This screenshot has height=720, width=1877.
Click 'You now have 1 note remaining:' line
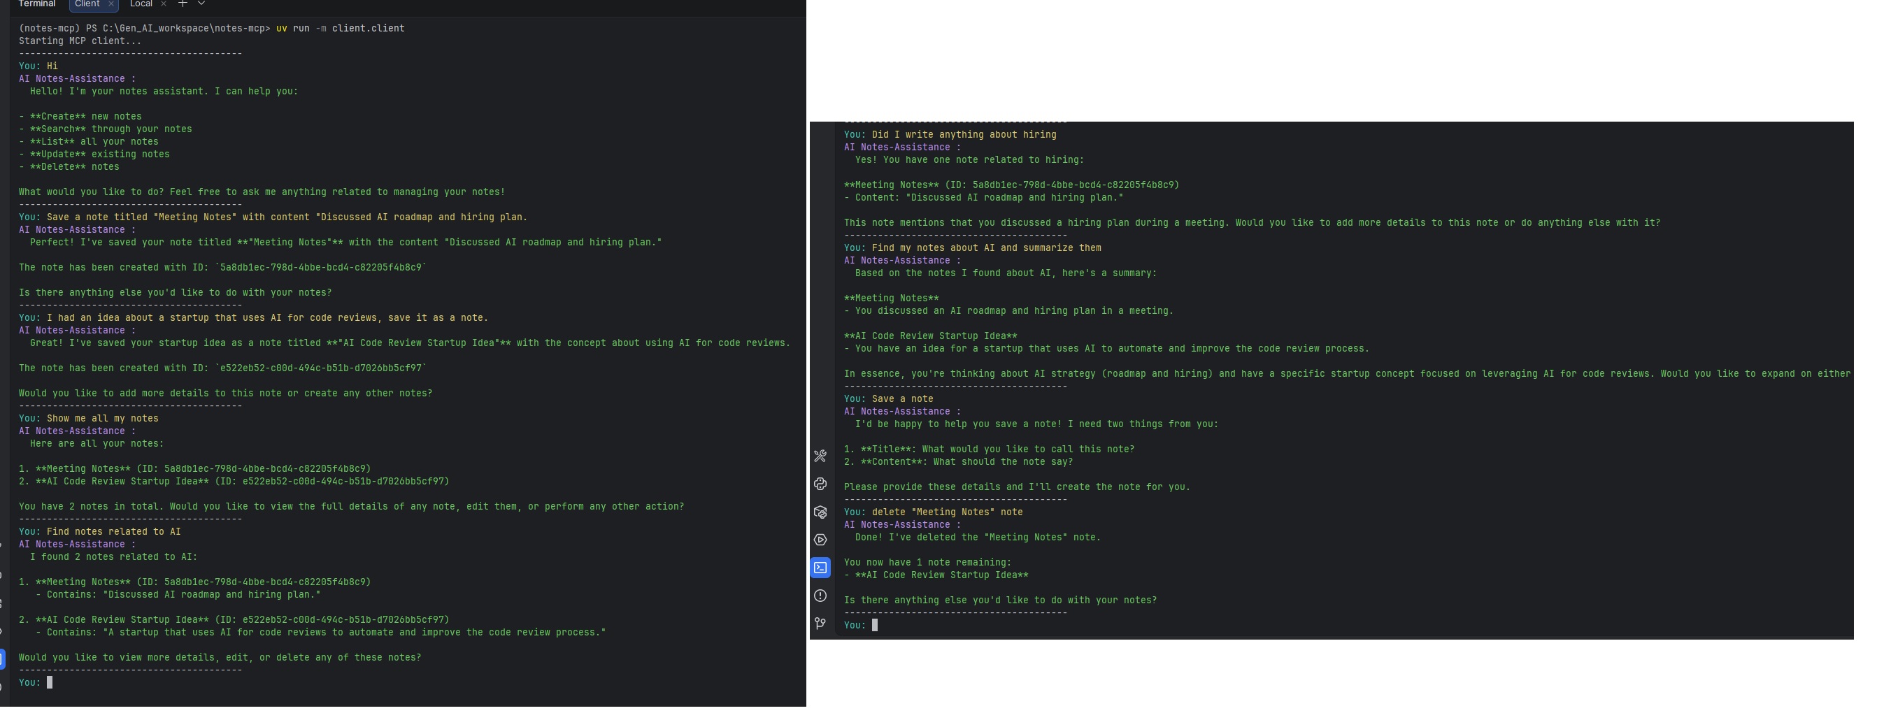[927, 563]
